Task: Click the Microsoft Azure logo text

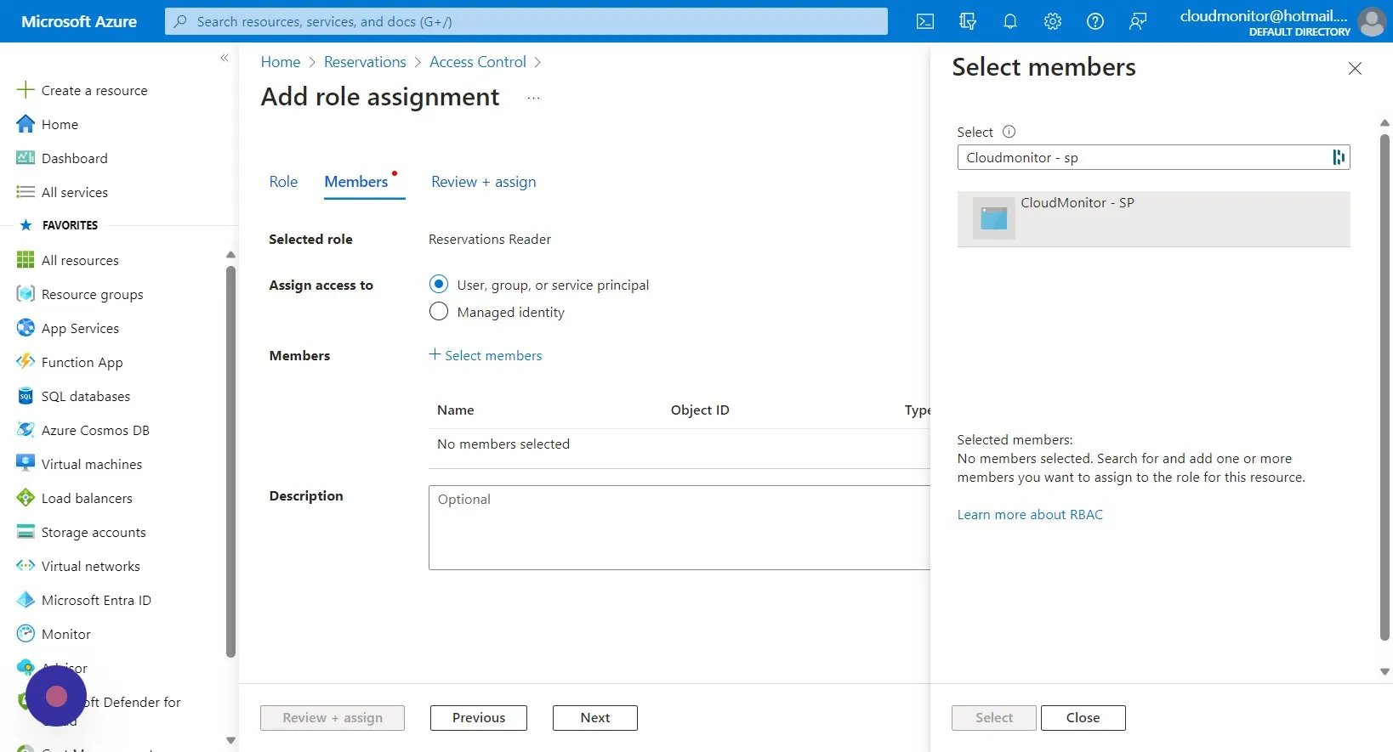Action: (79, 21)
